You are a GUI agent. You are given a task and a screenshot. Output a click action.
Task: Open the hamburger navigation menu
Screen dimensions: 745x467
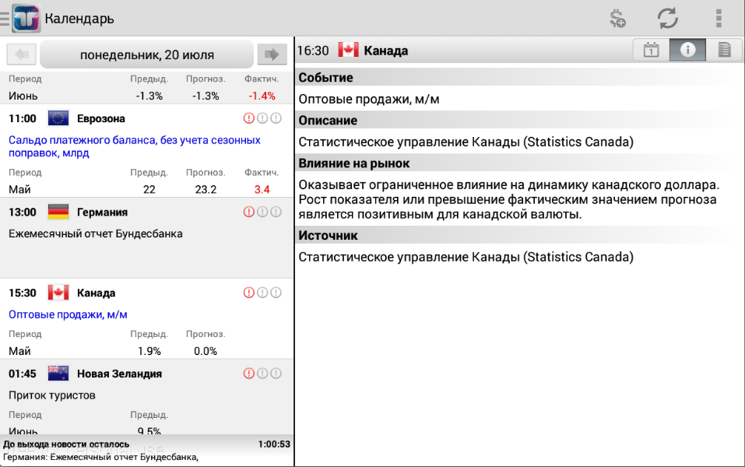click(x=4, y=19)
